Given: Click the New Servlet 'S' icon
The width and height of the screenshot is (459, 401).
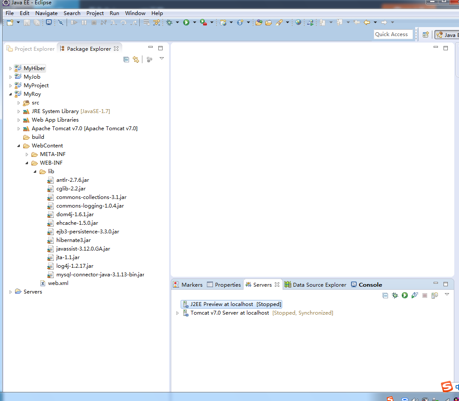Looking at the screenshot, I should (x=240, y=22).
